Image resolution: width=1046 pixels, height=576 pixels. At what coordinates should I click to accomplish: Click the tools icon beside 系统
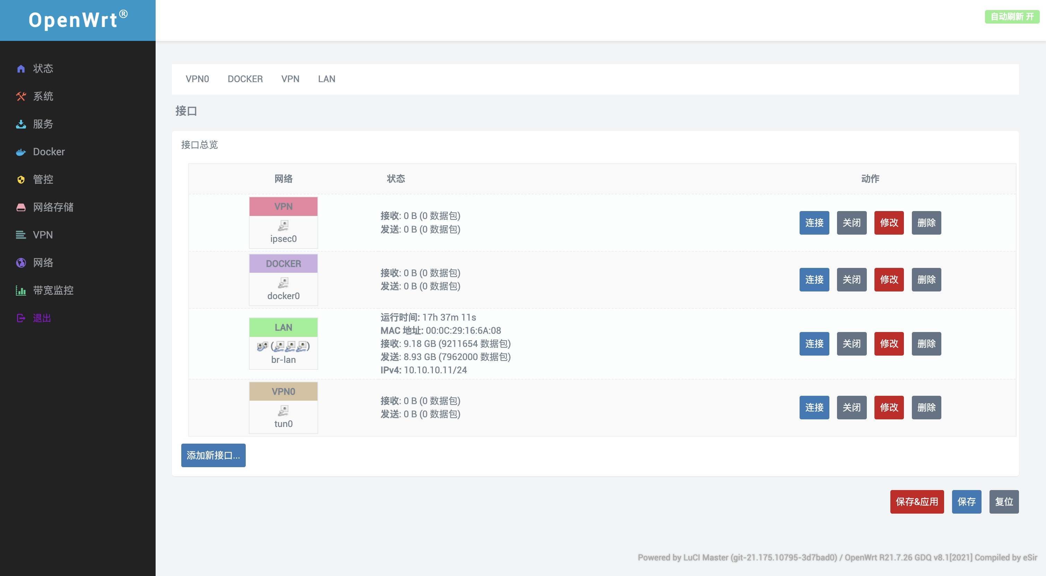pyautogui.click(x=21, y=96)
